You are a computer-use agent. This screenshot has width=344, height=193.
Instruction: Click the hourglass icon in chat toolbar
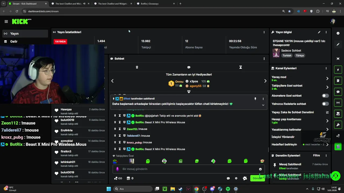tap(241, 67)
